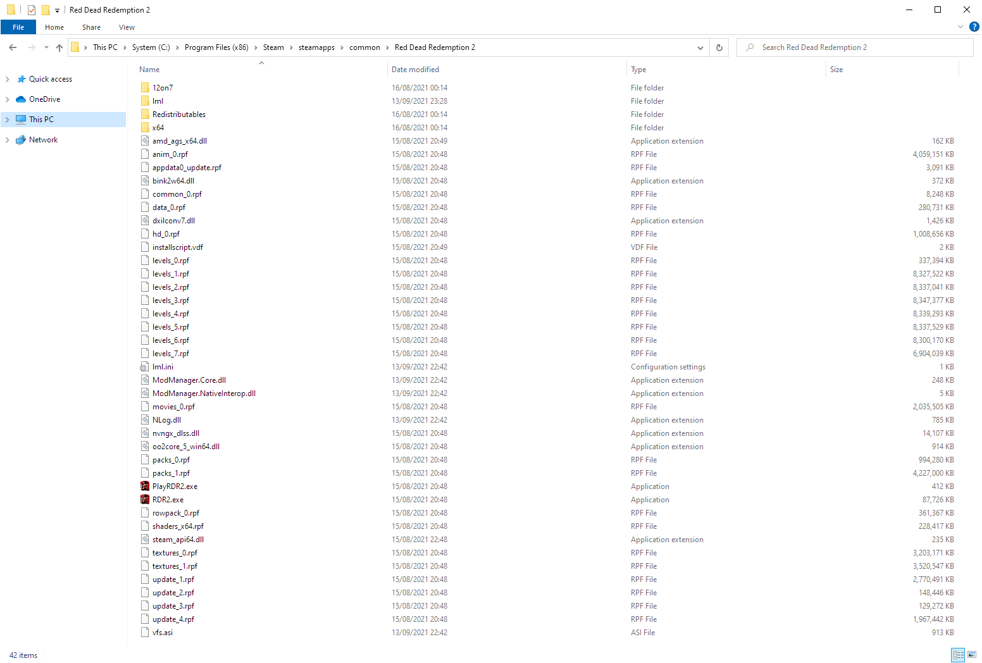Image resolution: width=982 pixels, height=663 pixels.
Task: Go up one folder level
Action: tap(59, 47)
